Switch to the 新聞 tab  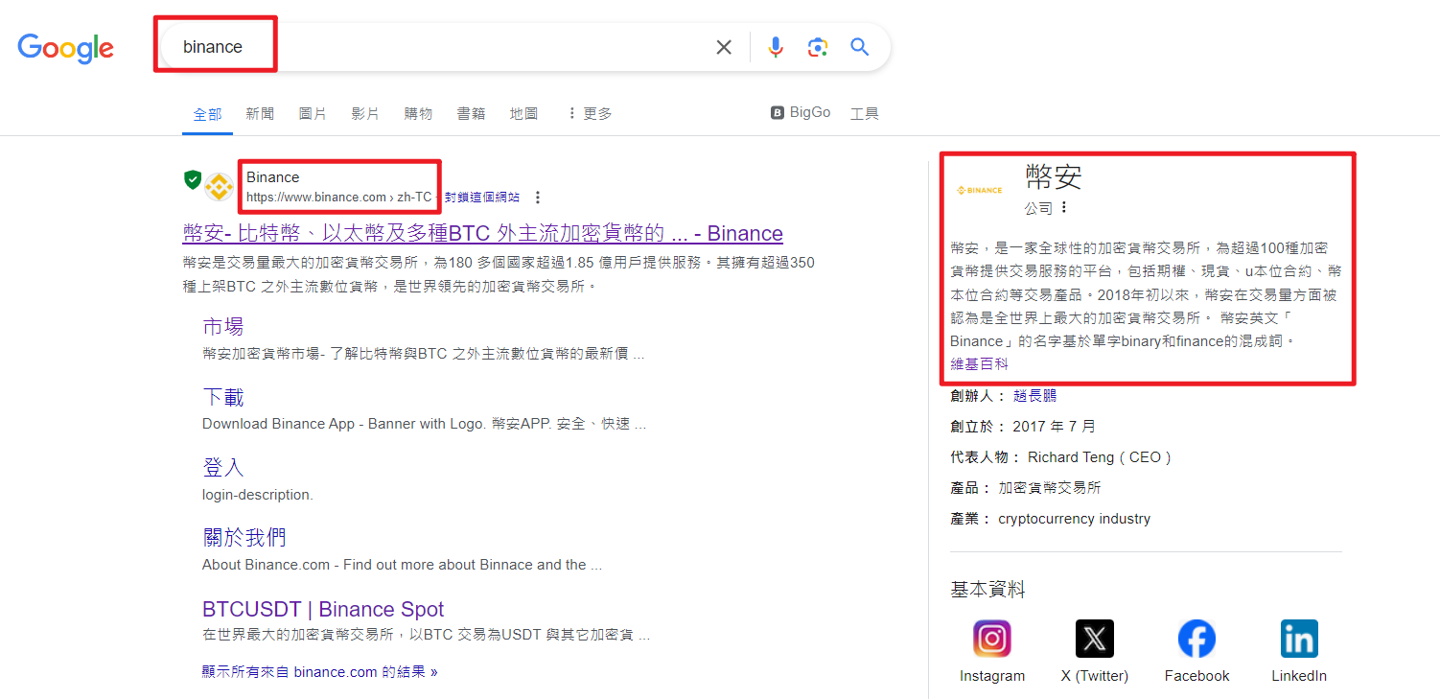(x=260, y=114)
